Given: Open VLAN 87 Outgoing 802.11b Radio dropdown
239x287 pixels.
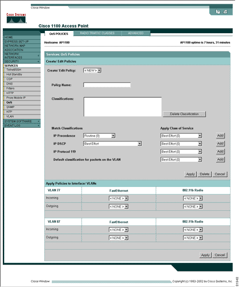Looking at the screenshot, I should [193, 238].
